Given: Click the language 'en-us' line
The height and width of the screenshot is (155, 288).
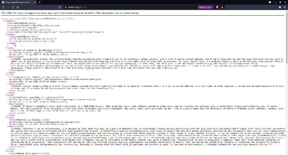Looking at the screenshot, I should tap(22, 28).
